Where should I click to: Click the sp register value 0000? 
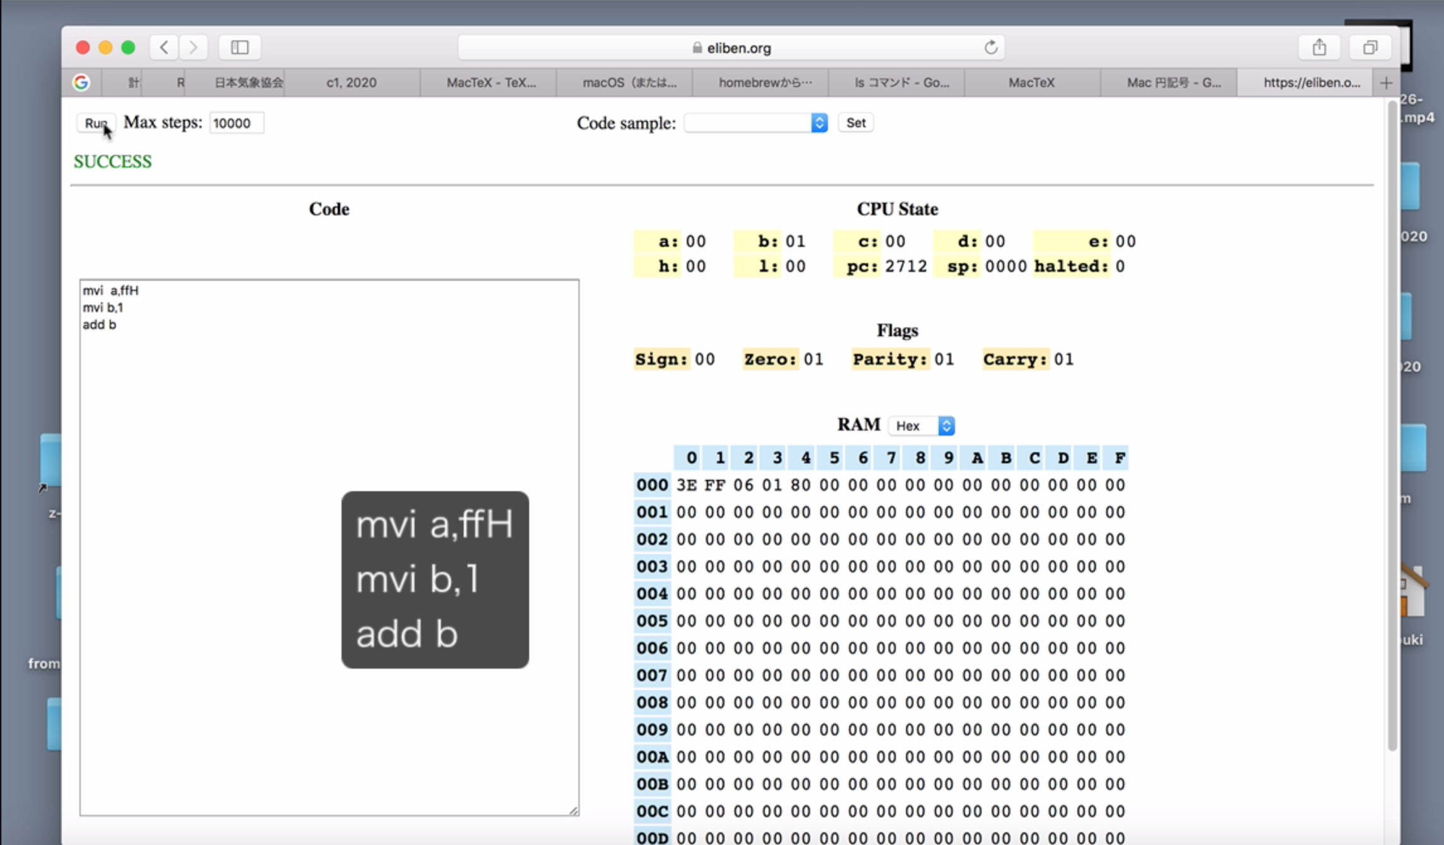click(1006, 266)
